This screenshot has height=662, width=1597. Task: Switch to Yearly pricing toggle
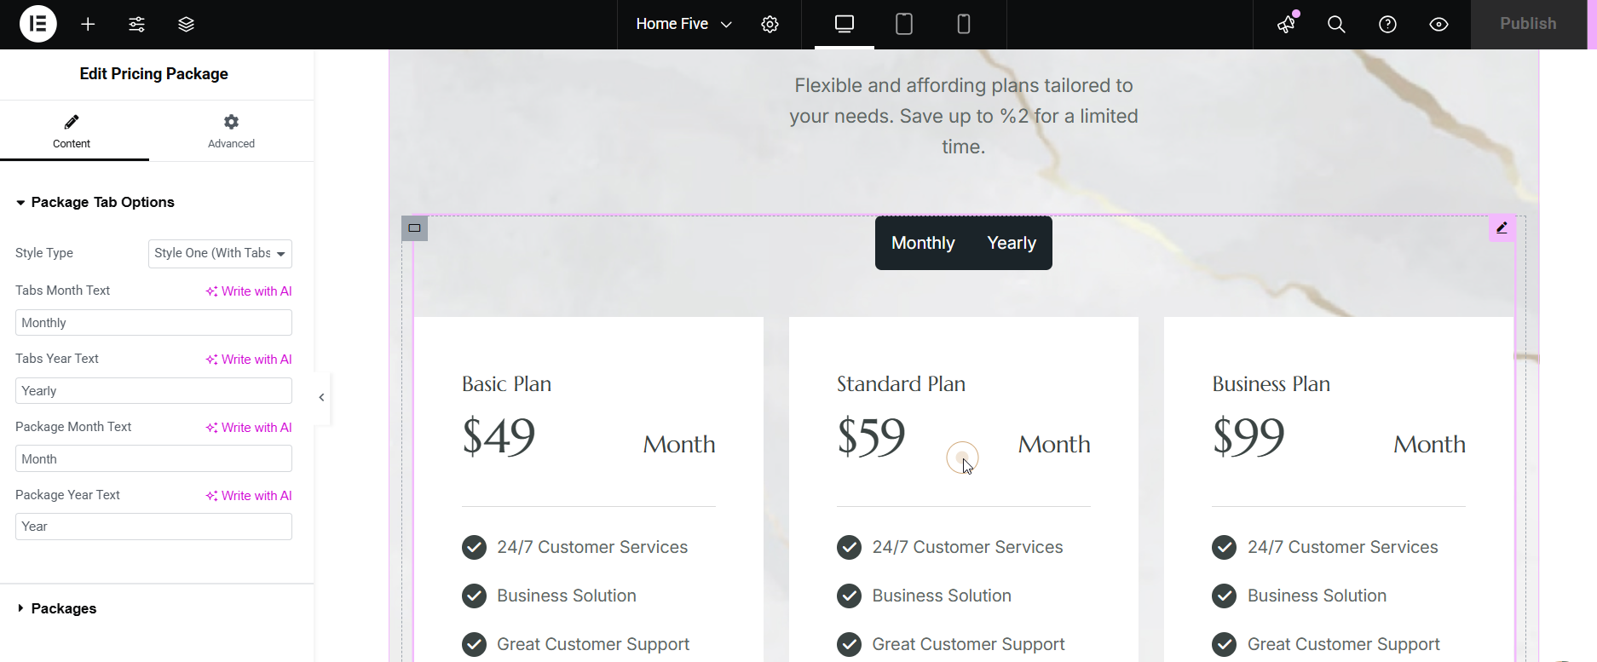(1011, 244)
